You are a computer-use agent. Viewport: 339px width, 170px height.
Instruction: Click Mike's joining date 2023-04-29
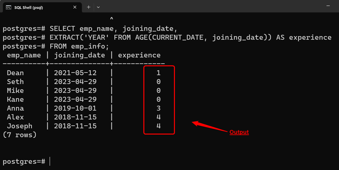click(75, 91)
